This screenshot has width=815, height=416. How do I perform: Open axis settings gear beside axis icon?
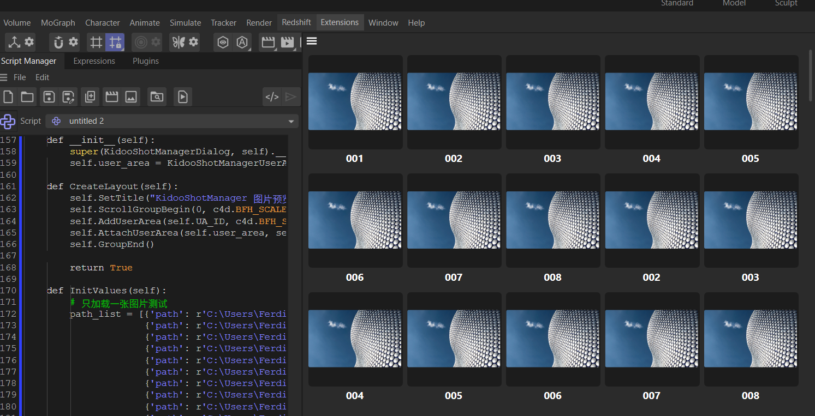click(x=29, y=42)
